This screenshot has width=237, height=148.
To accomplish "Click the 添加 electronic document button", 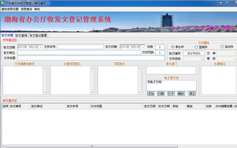I will (x=151, y=93).
